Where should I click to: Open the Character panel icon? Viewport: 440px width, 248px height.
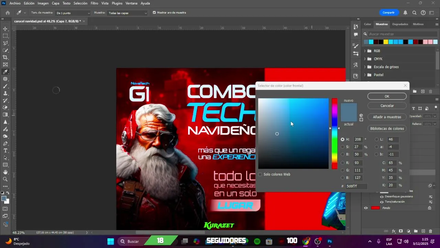(356, 65)
